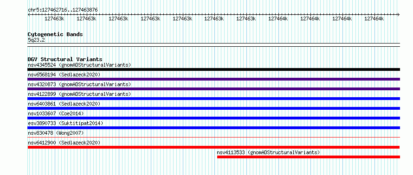Open variant label nsv4113533 (gnomADStructuralVariants)

click(x=268, y=152)
